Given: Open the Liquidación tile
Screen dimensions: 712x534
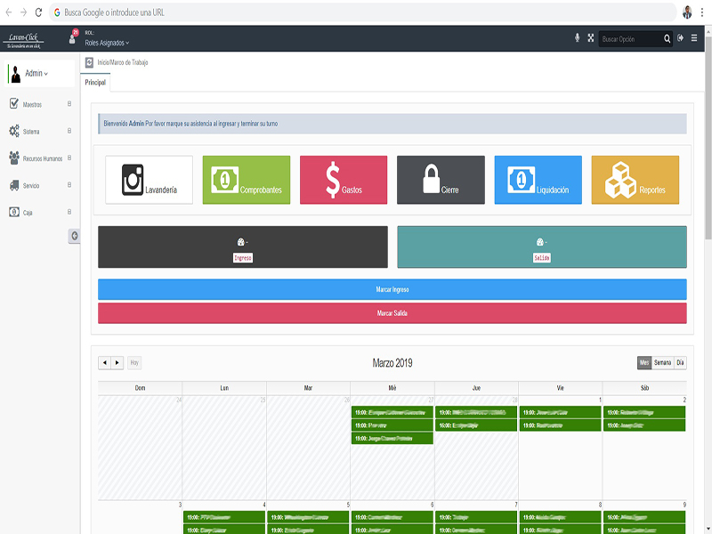Looking at the screenshot, I should tap(538, 180).
